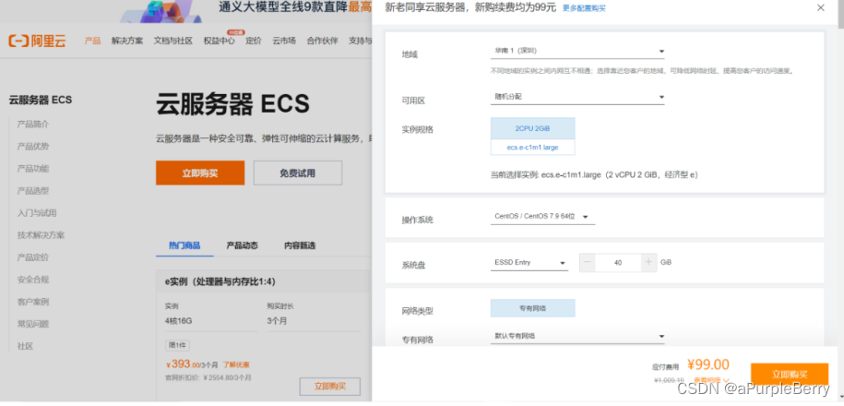
Task: Open 技术解决方案 in the sidebar
Action: 41,235
